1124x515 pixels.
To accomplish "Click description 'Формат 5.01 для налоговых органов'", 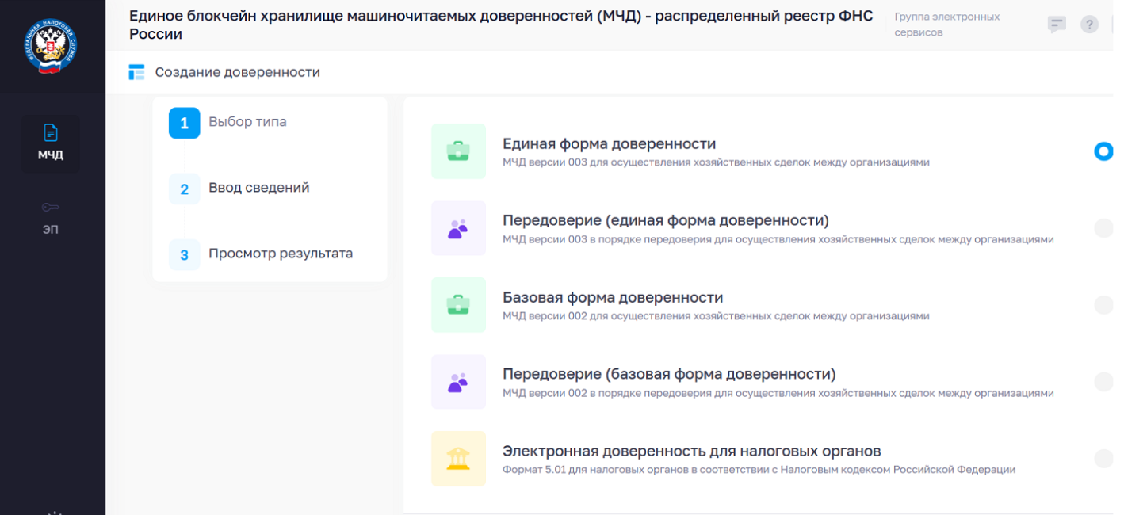I will pos(759,470).
